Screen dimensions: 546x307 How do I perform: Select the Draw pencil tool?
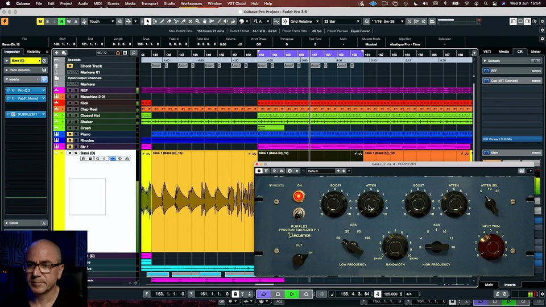(x=162, y=22)
